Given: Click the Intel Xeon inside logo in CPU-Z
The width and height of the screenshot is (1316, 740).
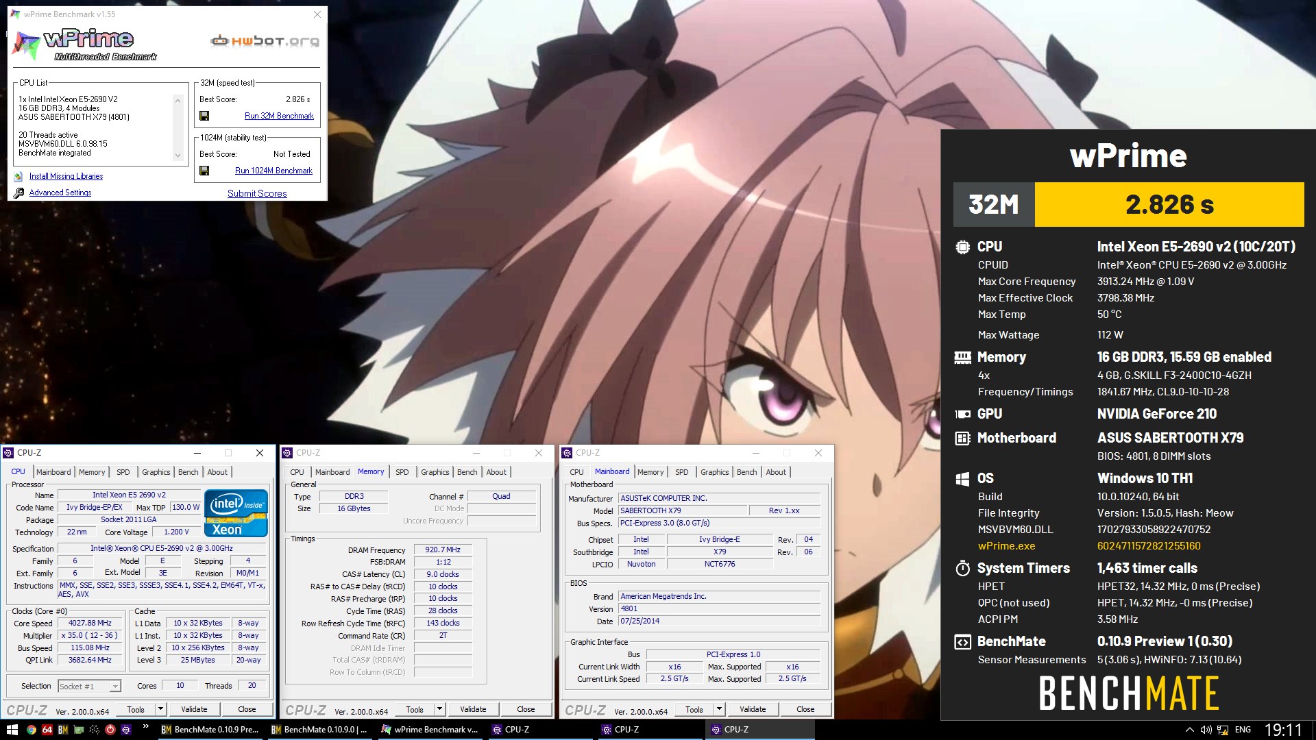Looking at the screenshot, I should coord(236,513).
